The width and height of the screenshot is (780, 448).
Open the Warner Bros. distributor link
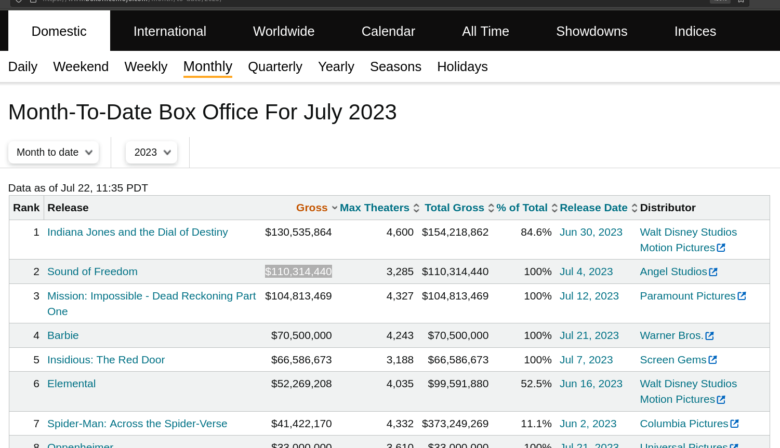coord(671,335)
